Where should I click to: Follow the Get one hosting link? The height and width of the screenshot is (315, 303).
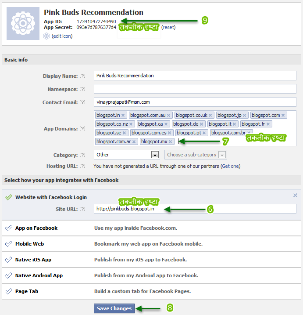(x=230, y=166)
